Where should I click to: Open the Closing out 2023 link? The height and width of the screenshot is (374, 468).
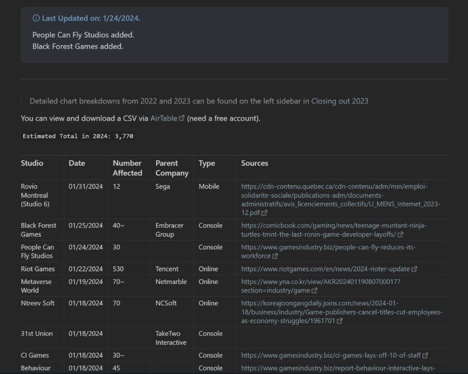340,101
